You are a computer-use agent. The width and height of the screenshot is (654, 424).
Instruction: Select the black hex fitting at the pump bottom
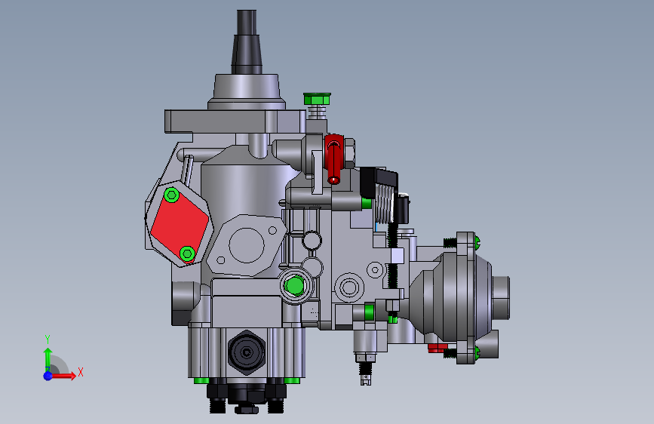point(247,352)
